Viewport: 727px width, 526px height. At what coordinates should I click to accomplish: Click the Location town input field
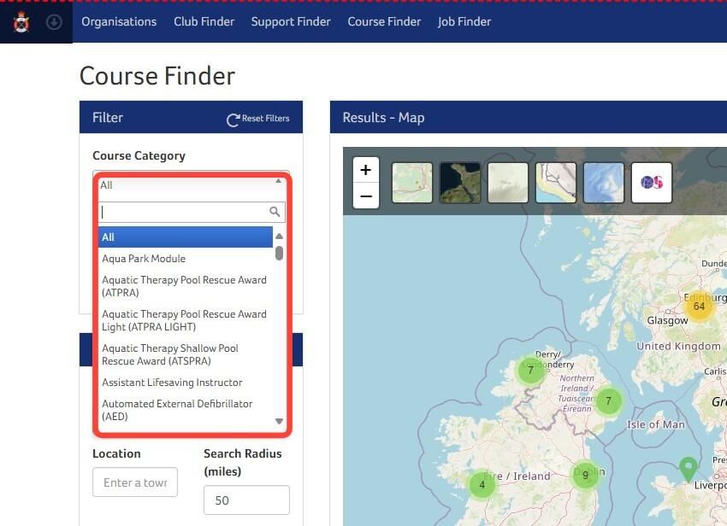[x=135, y=482]
